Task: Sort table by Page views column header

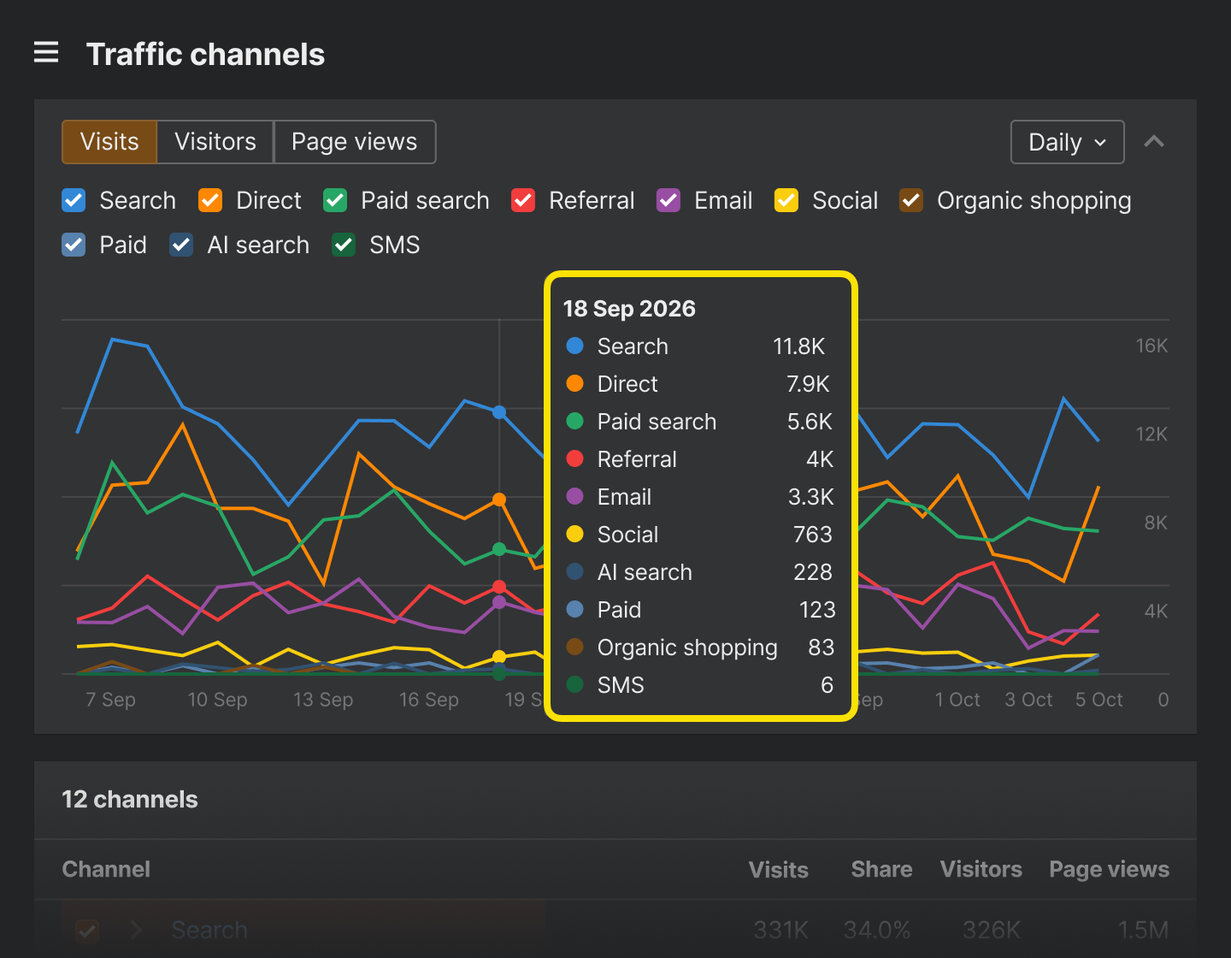Action: coord(1110,869)
